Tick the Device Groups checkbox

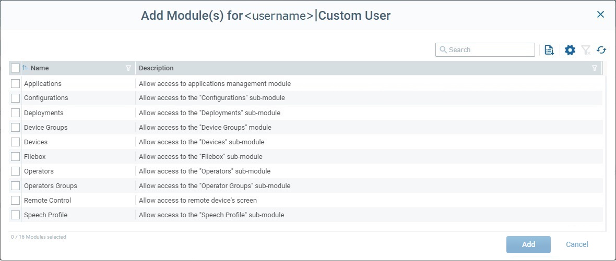(x=15, y=127)
